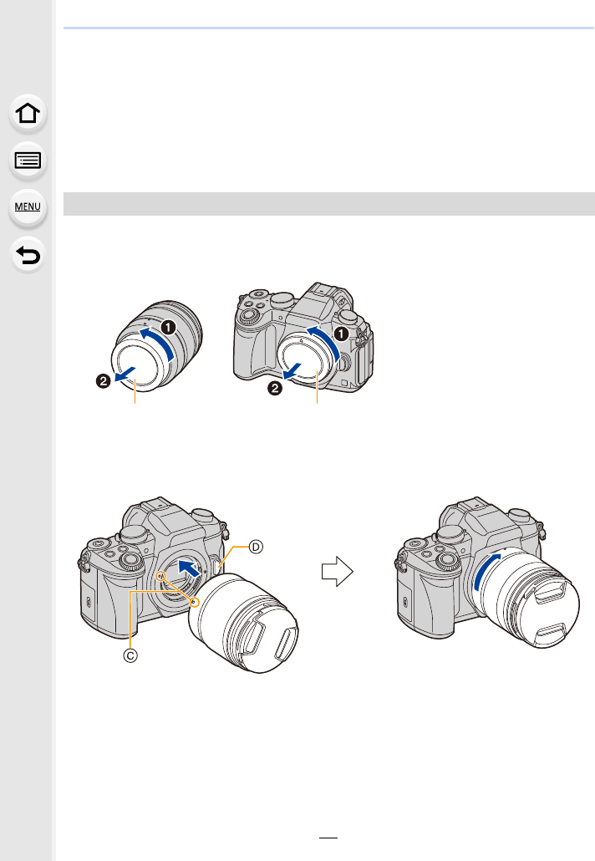595x861 pixels.
Task: Go to the Home page icon
Action: [28, 114]
